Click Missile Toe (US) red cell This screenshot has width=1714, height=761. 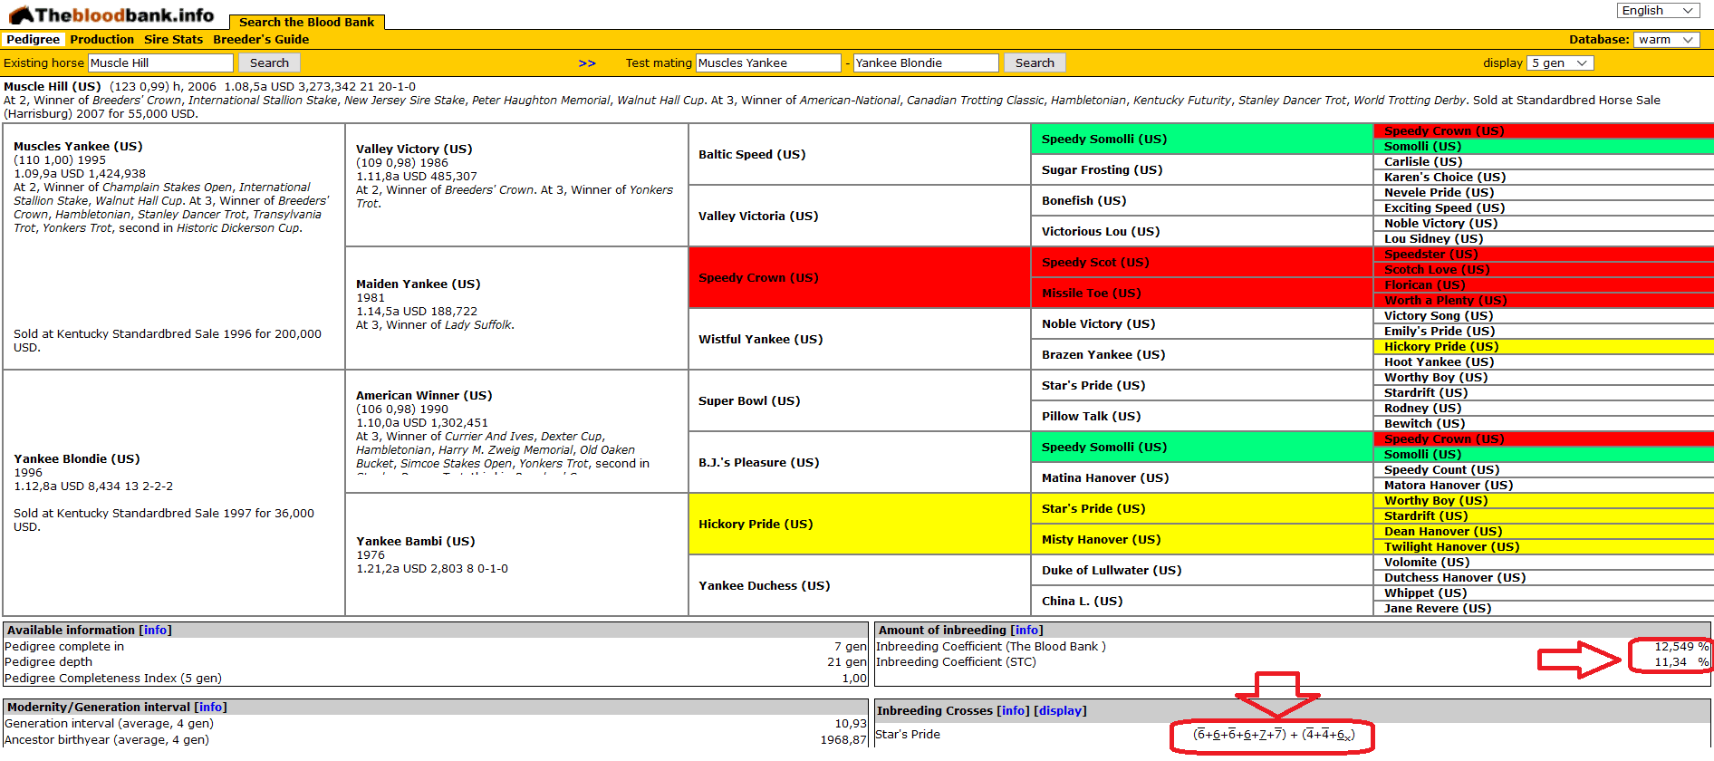pos(1202,293)
